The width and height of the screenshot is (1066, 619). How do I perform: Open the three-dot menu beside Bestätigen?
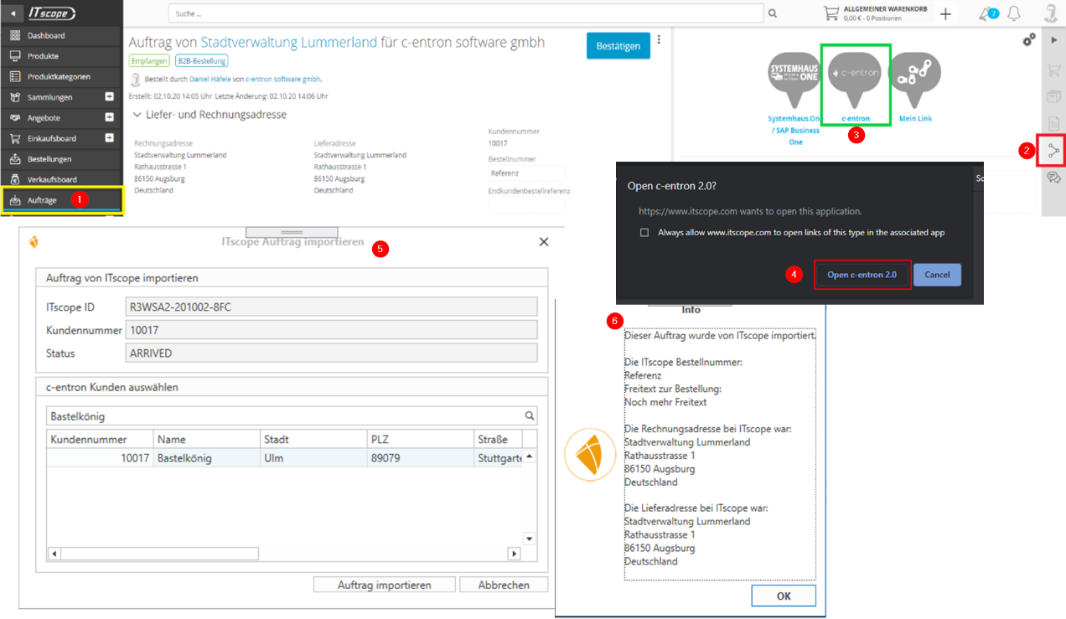(659, 39)
